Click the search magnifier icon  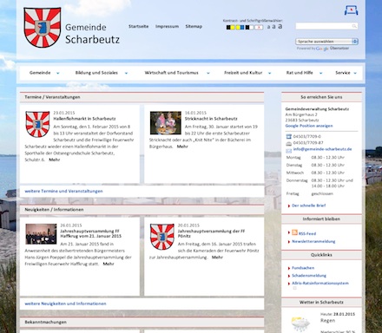click(x=354, y=26)
